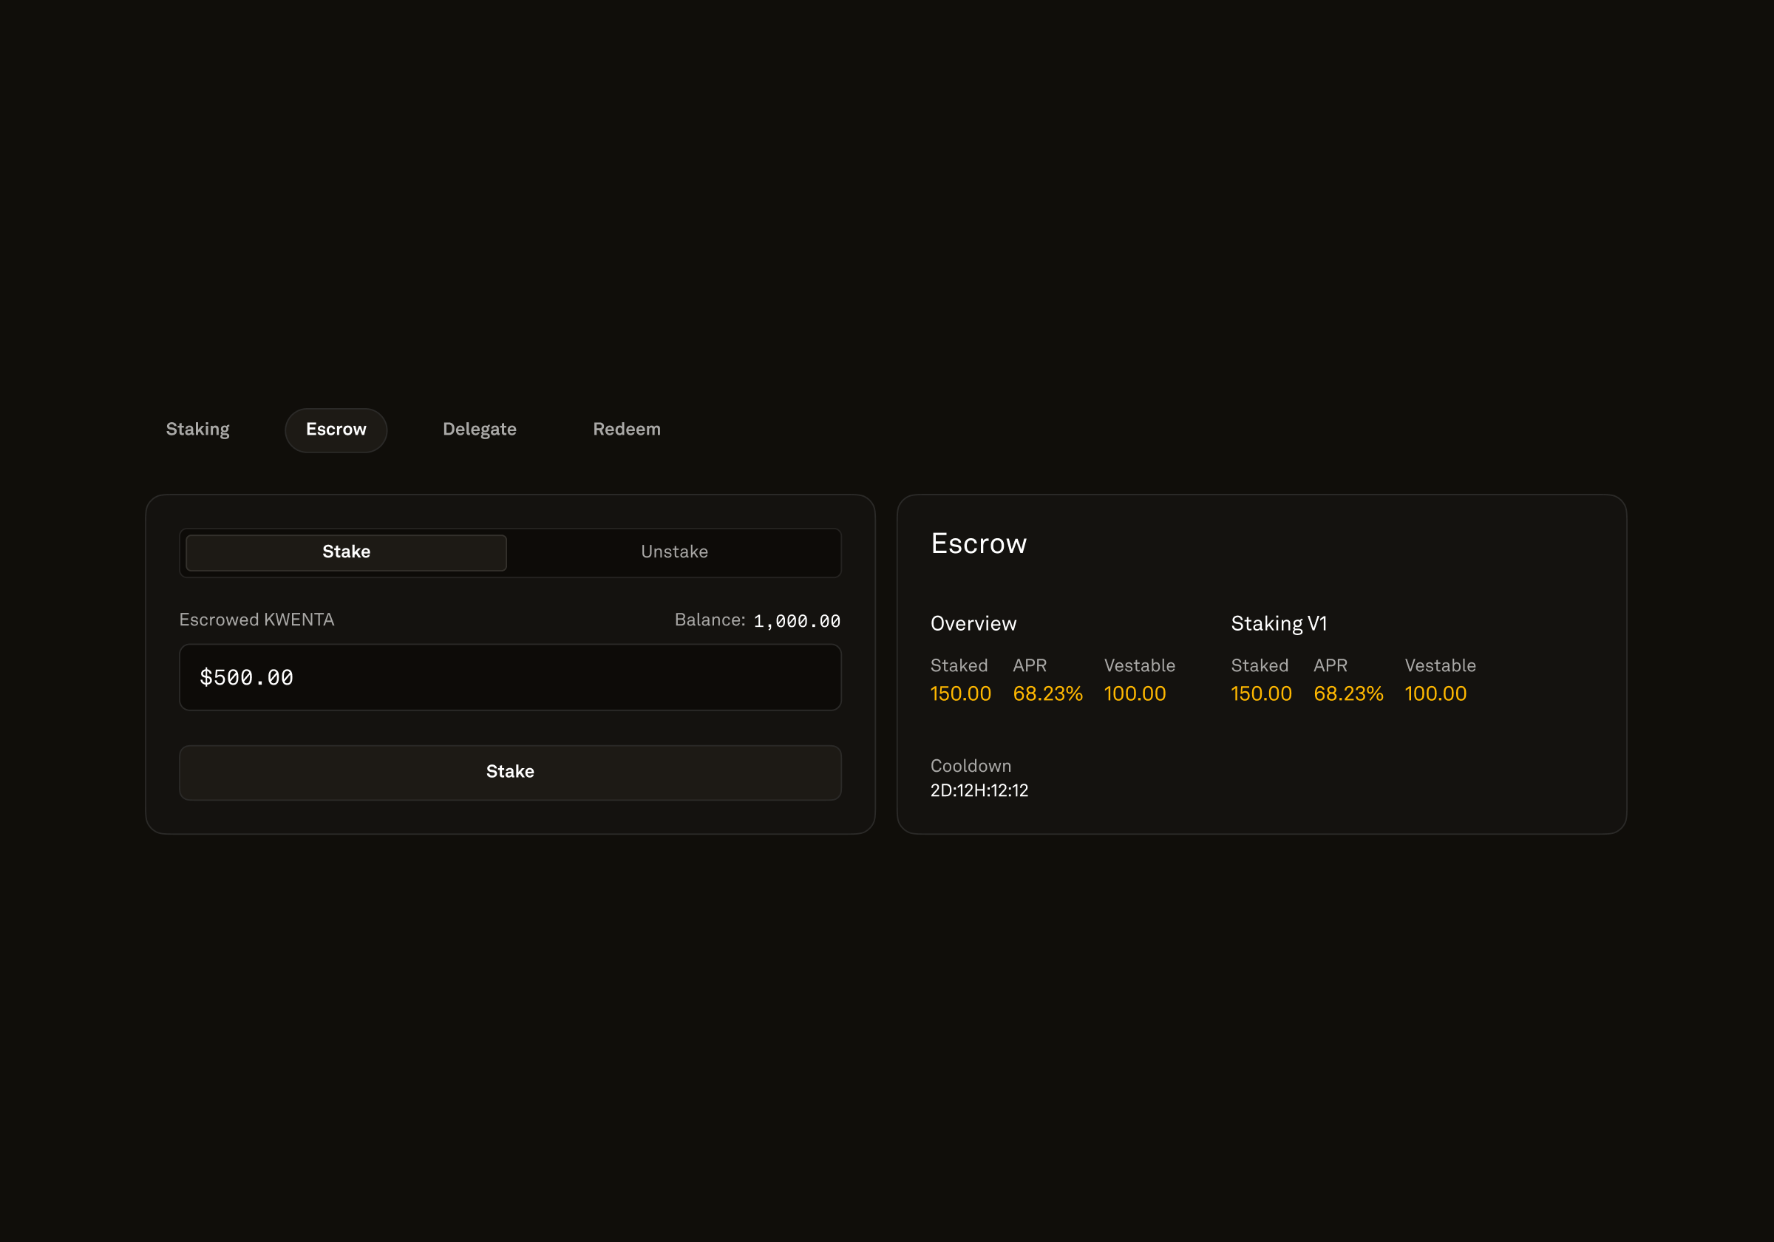Click the APR label under Staking V1
This screenshot has height=1242, width=1774.
pyautogui.click(x=1330, y=665)
